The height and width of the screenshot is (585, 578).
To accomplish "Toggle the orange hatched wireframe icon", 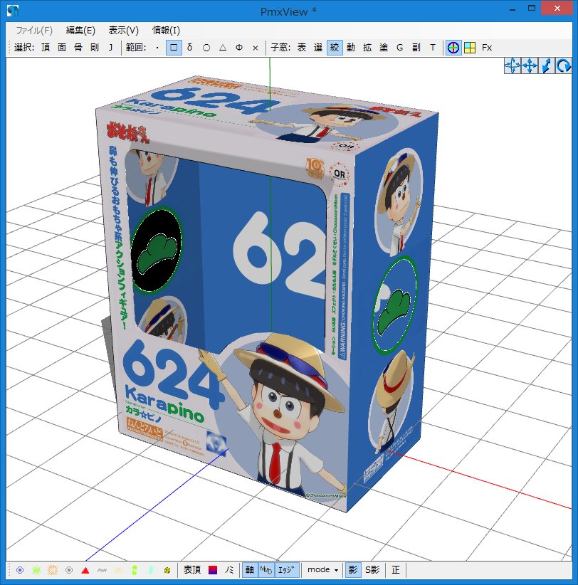I will pos(53,570).
